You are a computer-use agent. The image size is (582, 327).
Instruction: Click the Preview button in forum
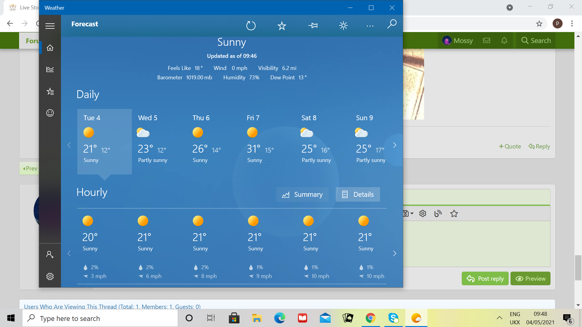[x=530, y=279]
